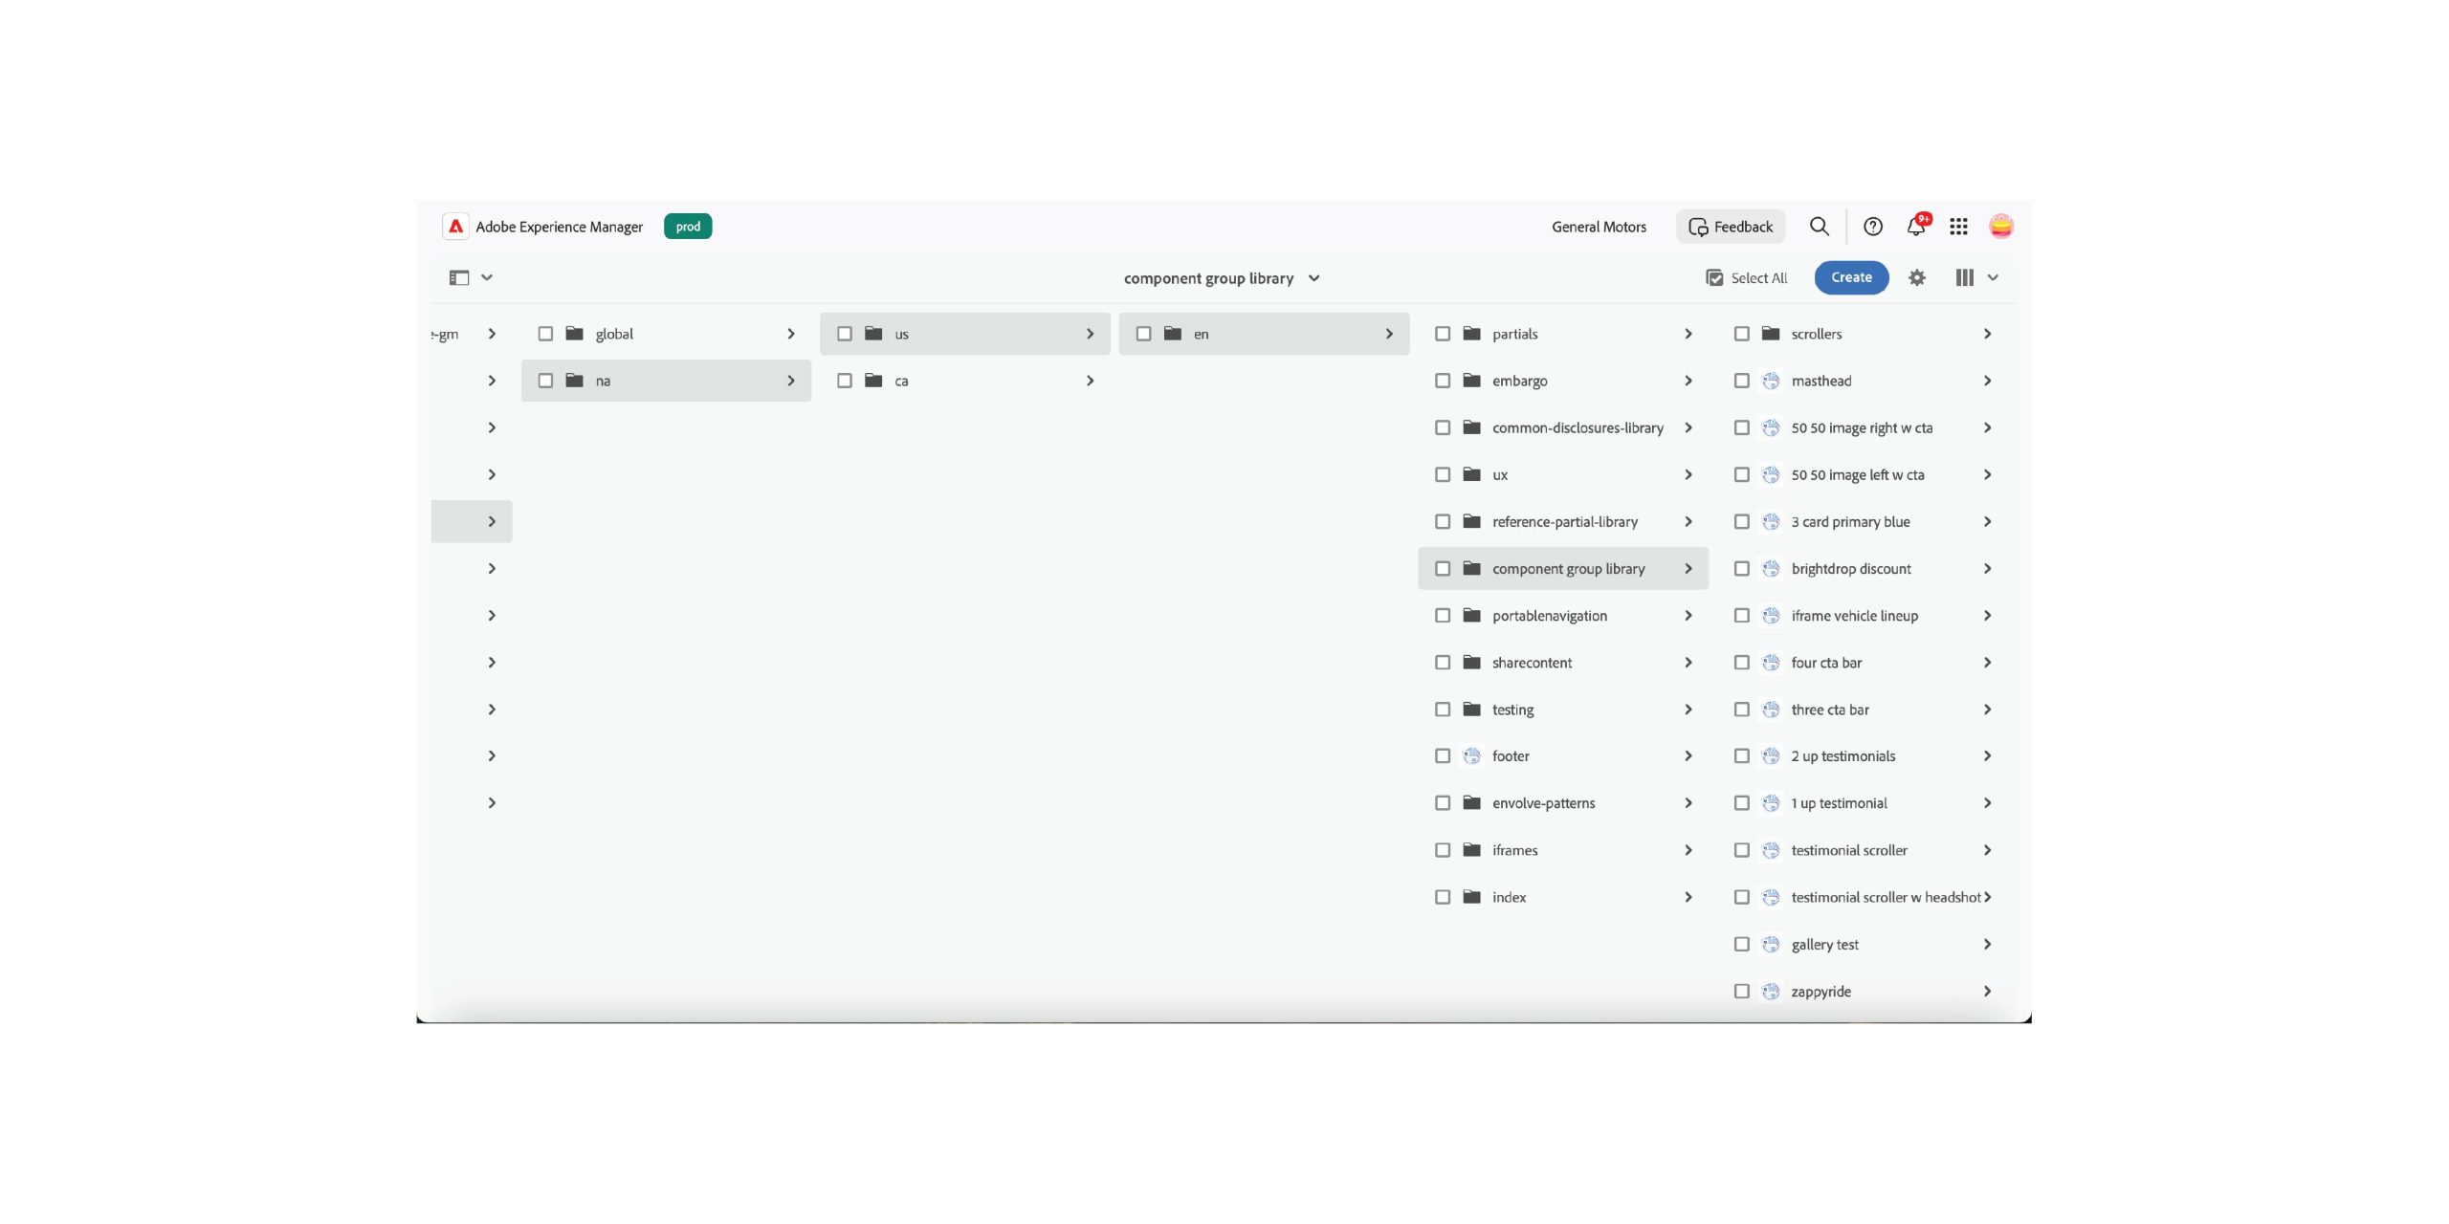Viewport: 2449px width, 1224px height.
Task: Click the Create button
Action: click(1851, 277)
